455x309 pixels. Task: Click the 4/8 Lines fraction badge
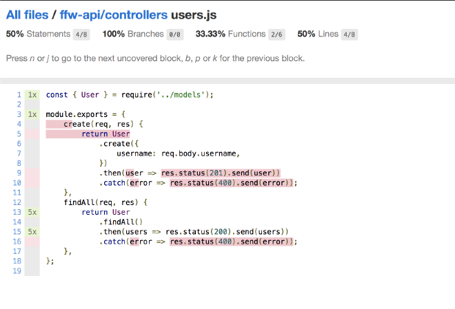pos(350,34)
